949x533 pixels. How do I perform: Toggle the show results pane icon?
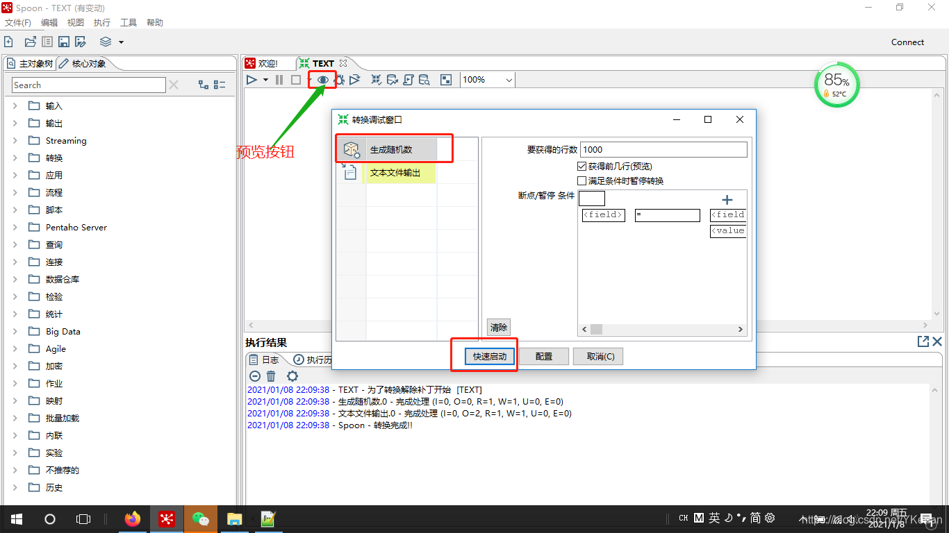coord(446,80)
